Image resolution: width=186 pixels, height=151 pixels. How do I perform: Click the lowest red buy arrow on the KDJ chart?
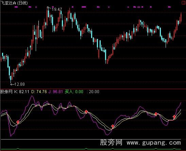113,126
